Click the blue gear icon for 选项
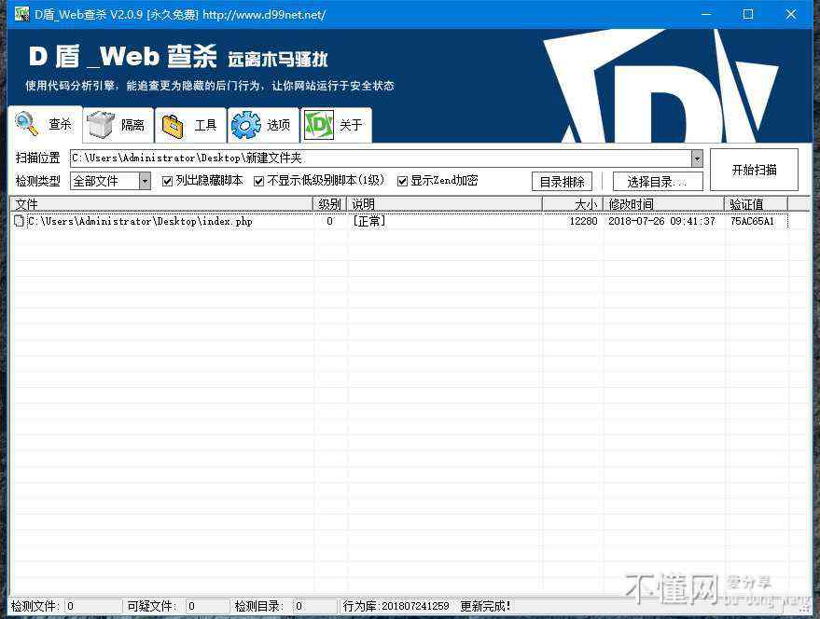 click(245, 125)
